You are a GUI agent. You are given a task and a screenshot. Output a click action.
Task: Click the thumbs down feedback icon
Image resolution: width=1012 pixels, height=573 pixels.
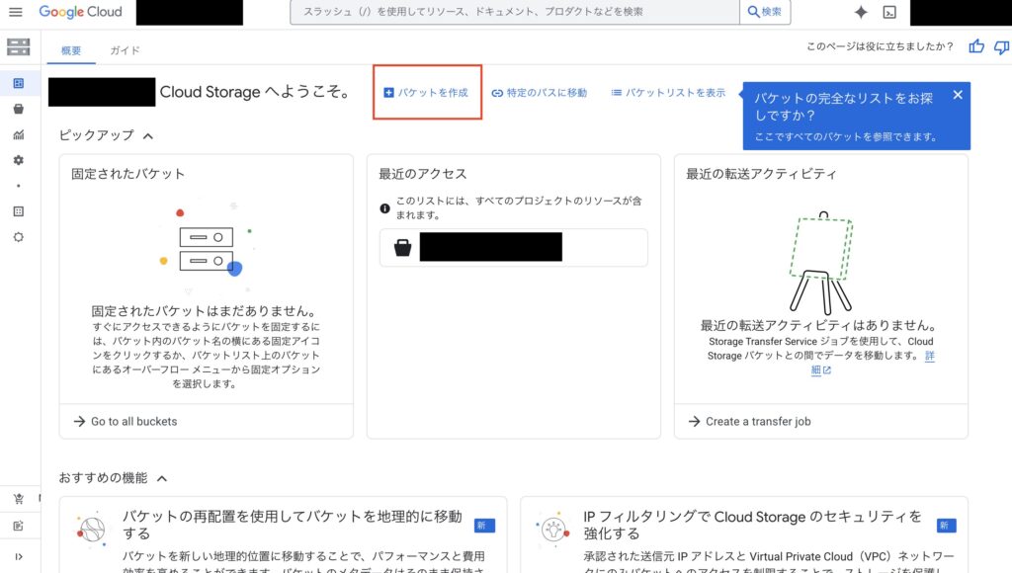[x=1001, y=46]
